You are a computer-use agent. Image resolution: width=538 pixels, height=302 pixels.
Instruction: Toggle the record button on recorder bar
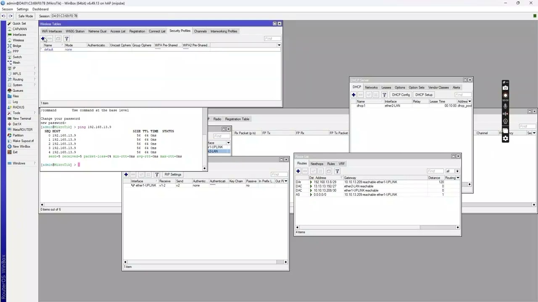(x=506, y=95)
